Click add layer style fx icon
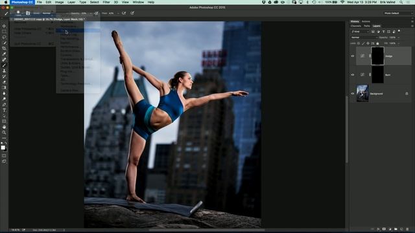Viewport: 415px width, 233px height. (378, 229)
